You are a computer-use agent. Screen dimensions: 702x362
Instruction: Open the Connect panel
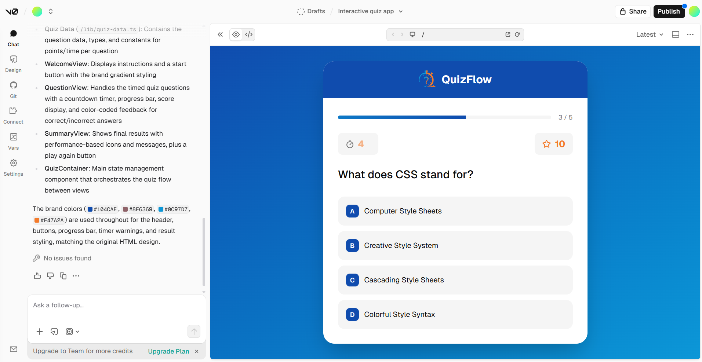tap(13, 115)
